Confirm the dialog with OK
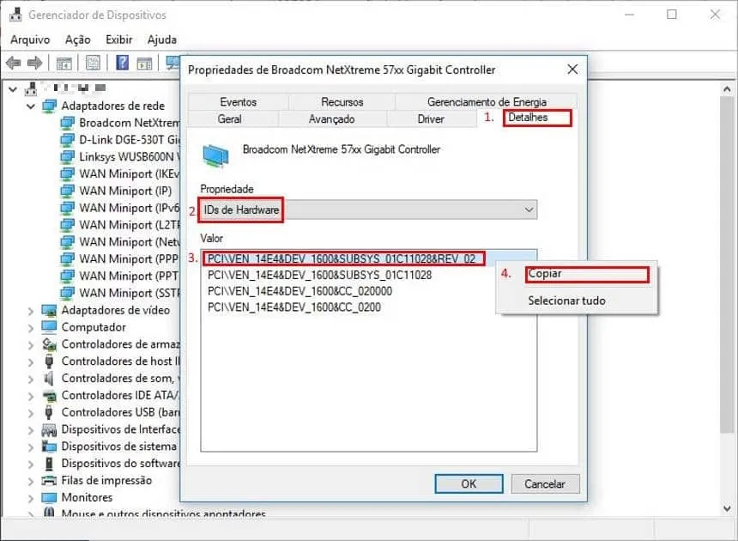 pyautogui.click(x=469, y=483)
